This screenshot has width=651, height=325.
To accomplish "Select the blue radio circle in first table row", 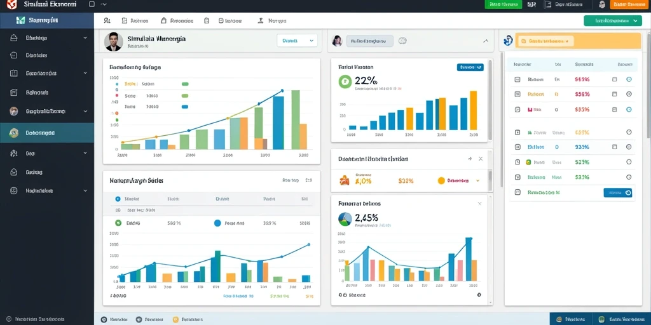I will point(118,199).
